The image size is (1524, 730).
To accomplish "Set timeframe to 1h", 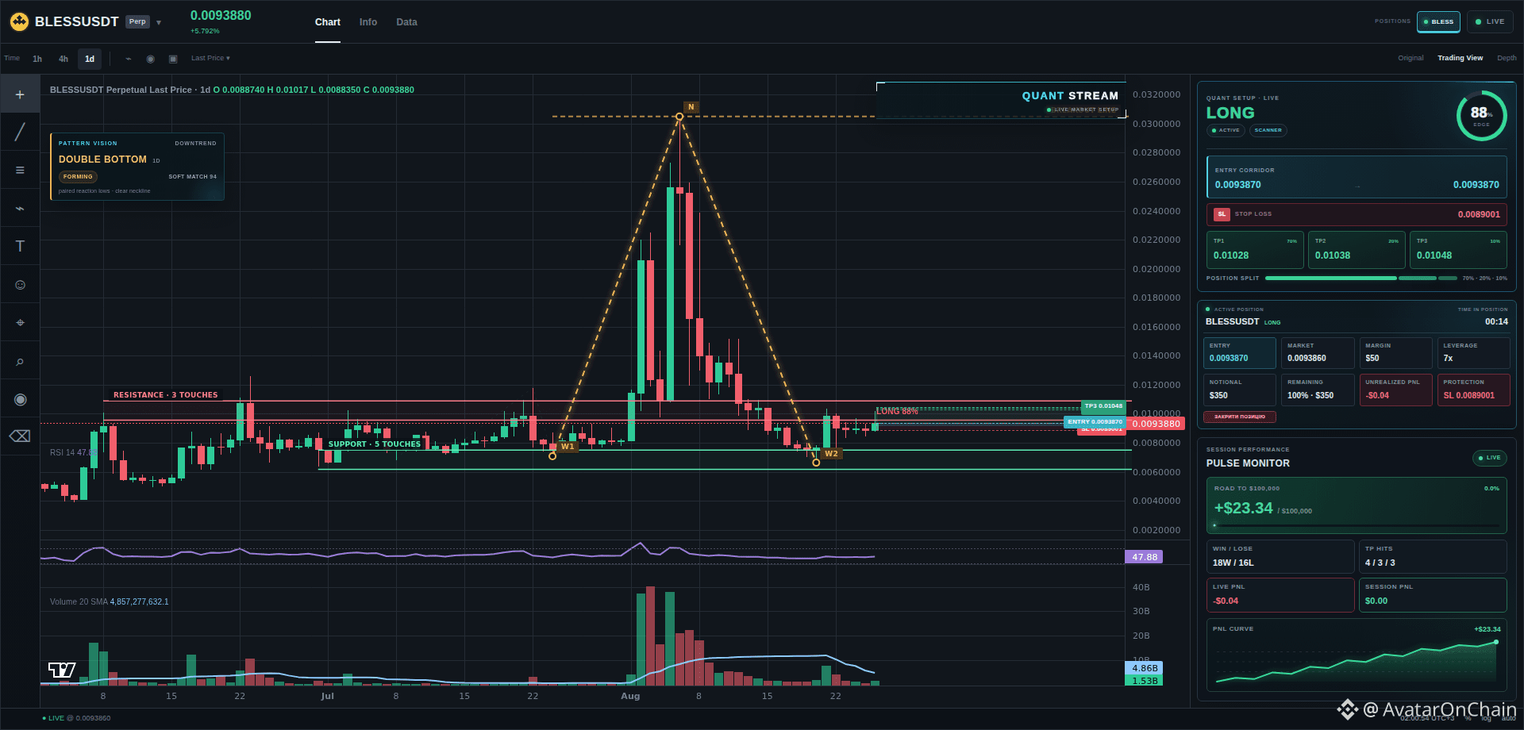I will point(37,59).
